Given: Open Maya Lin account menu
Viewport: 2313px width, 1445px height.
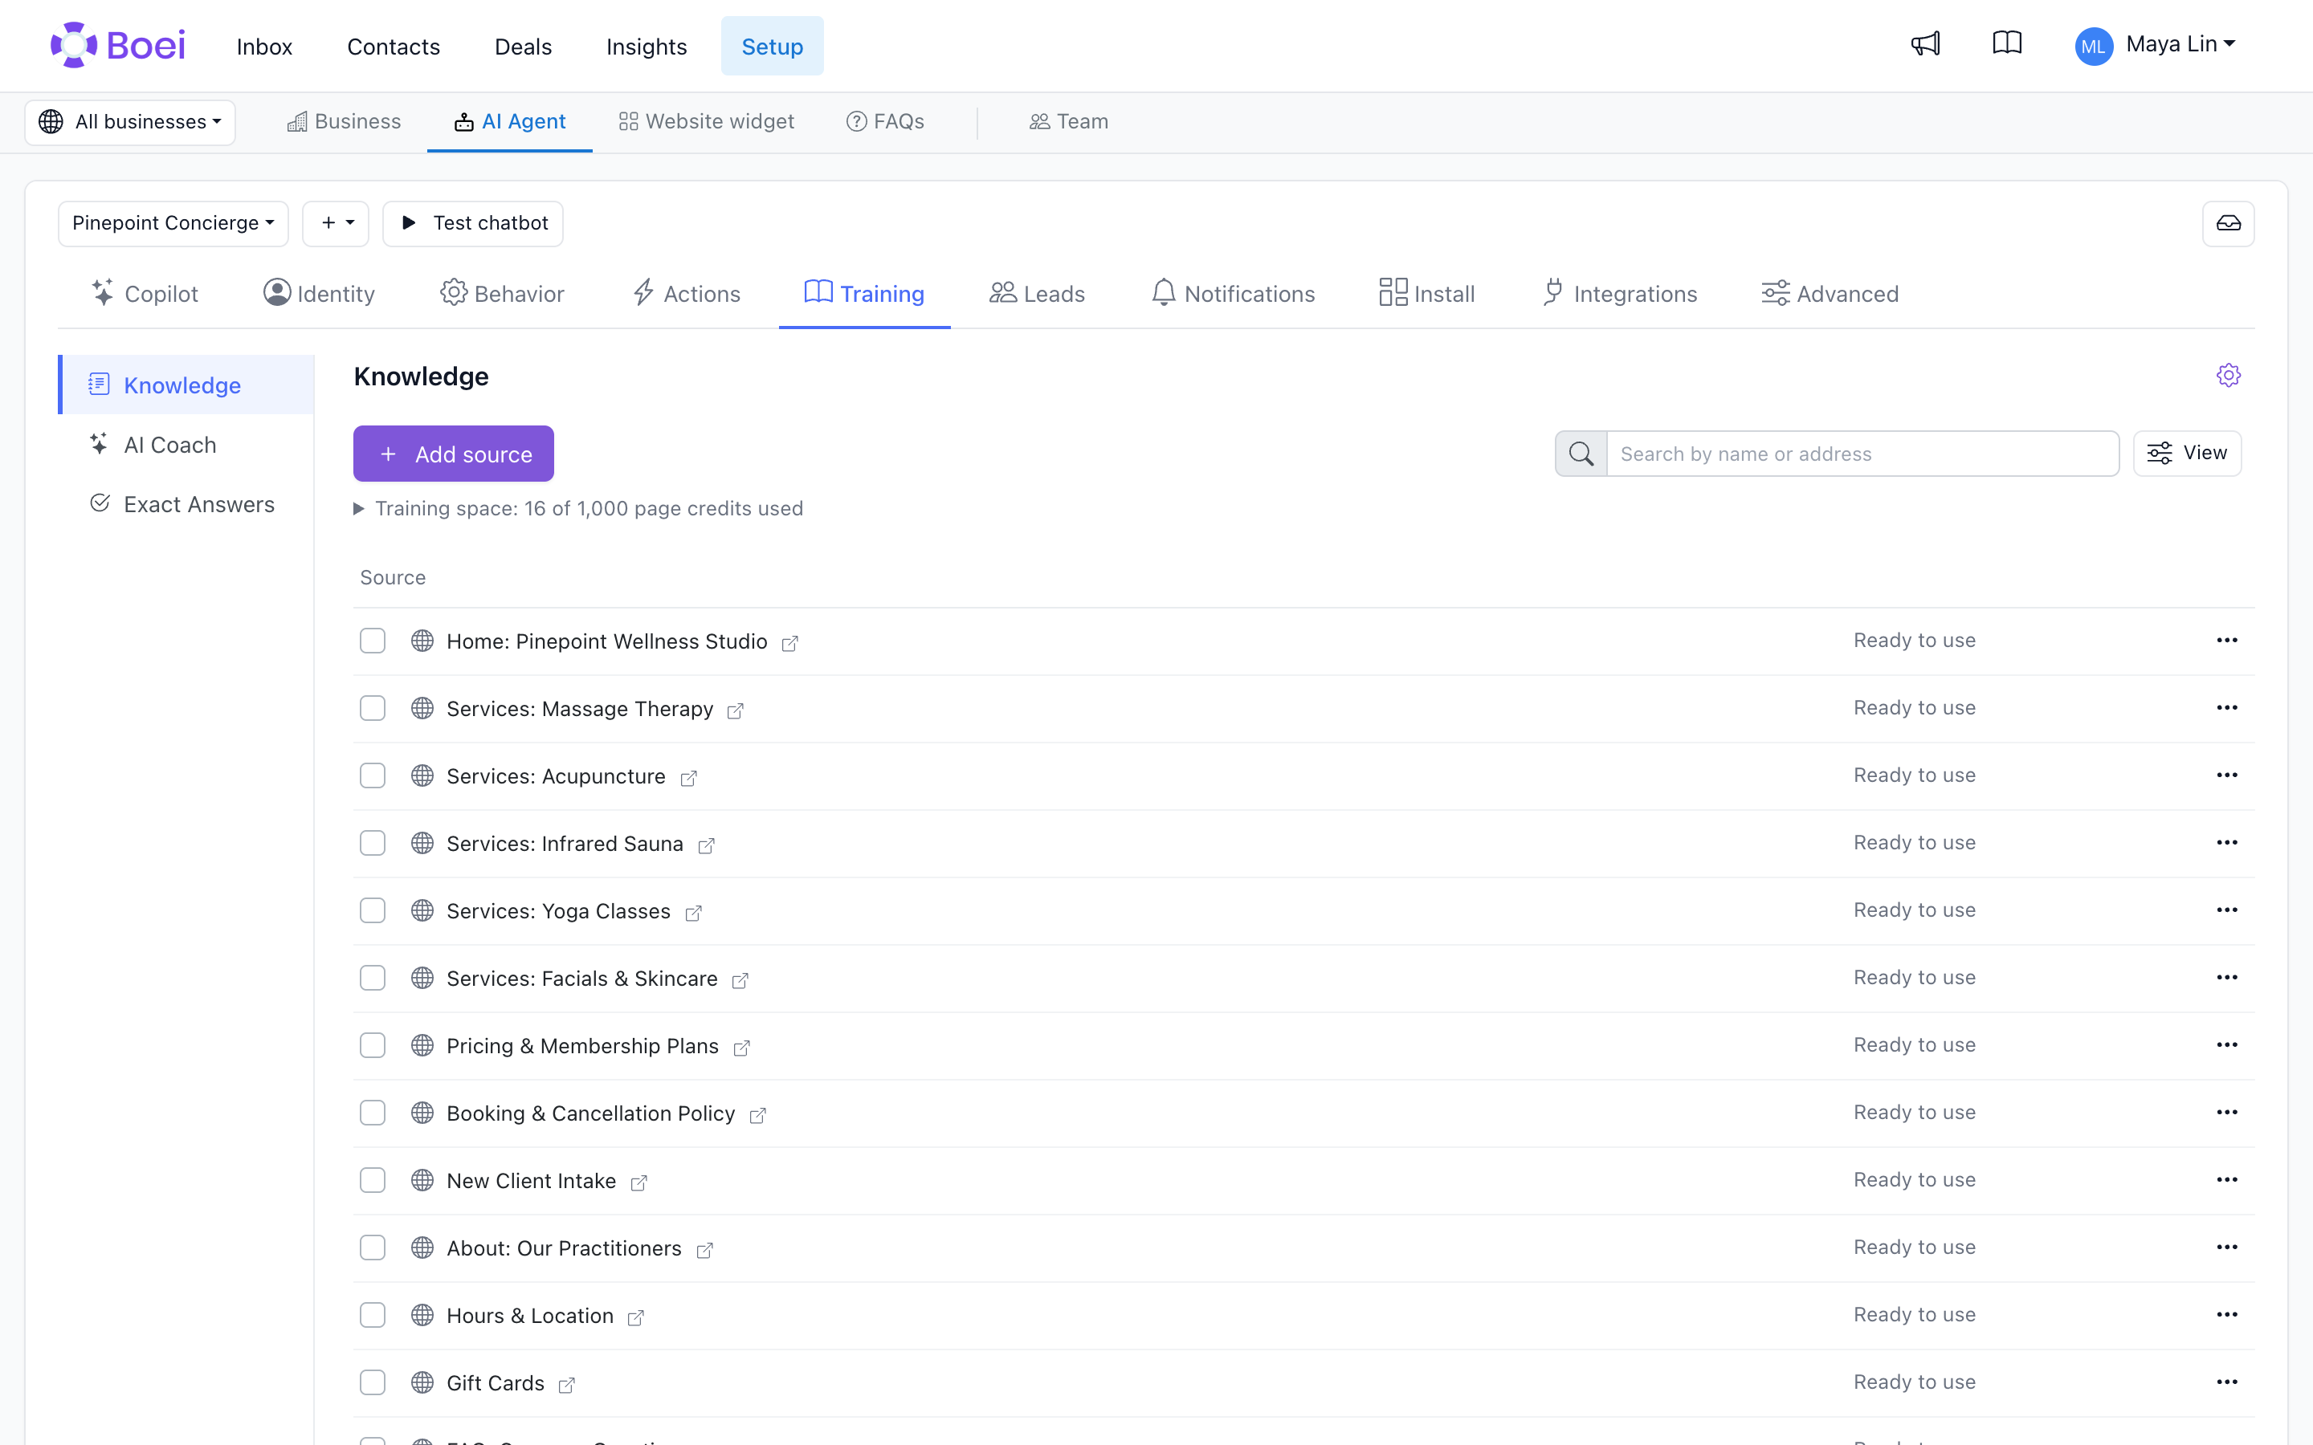Looking at the screenshot, I should [2180, 45].
